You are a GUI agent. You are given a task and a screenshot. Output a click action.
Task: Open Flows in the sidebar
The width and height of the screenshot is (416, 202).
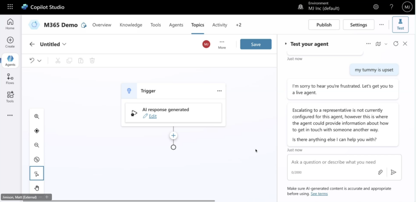10,79
